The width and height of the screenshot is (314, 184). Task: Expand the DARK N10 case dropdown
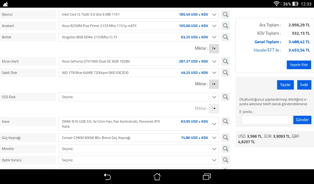(x=139, y=124)
